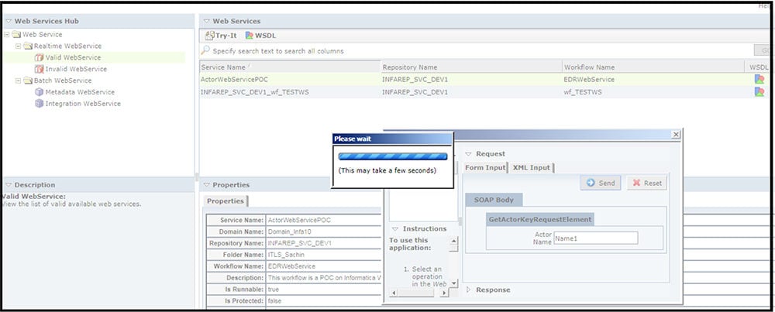Collapse the Instructions section

[x=395, y=229]
